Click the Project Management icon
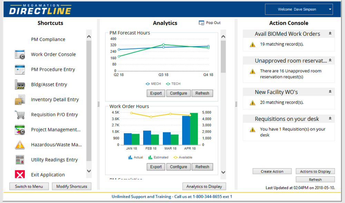This screenshot has height=203, width=345. coord(20,130)
